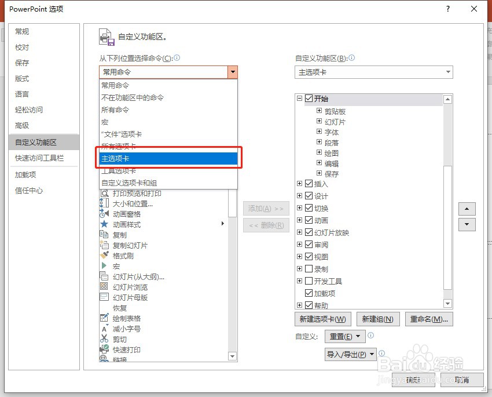Toggle the 动画 tab checkbox
The image size is (492, 397).
pos(309,220)
